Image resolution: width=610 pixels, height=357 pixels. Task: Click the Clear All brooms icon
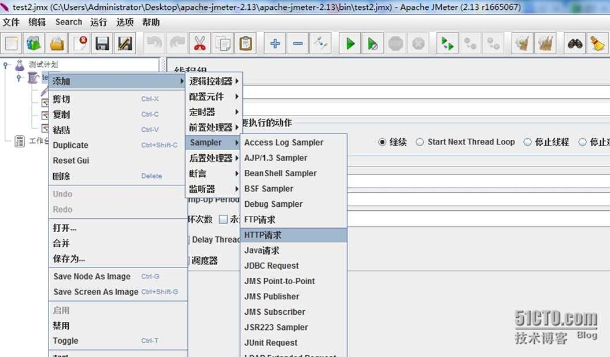545,43
